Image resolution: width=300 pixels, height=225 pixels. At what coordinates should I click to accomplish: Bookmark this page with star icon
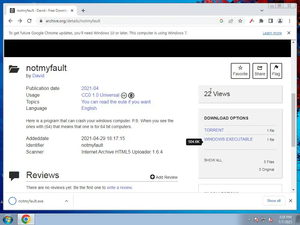[x=240, y=21]
